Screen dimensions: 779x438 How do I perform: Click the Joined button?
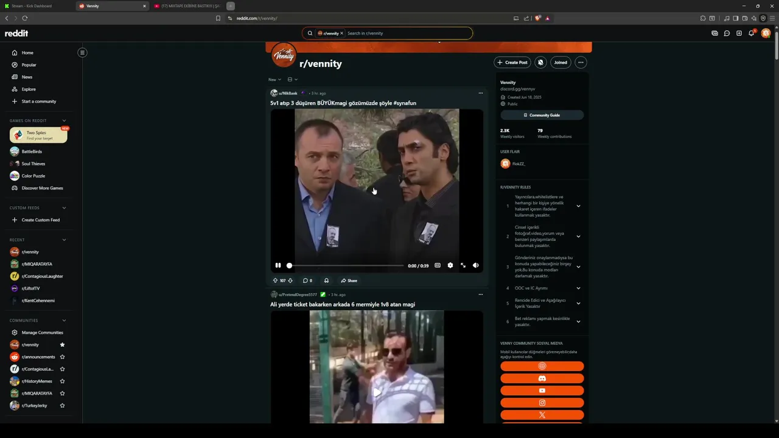[561, 62]
